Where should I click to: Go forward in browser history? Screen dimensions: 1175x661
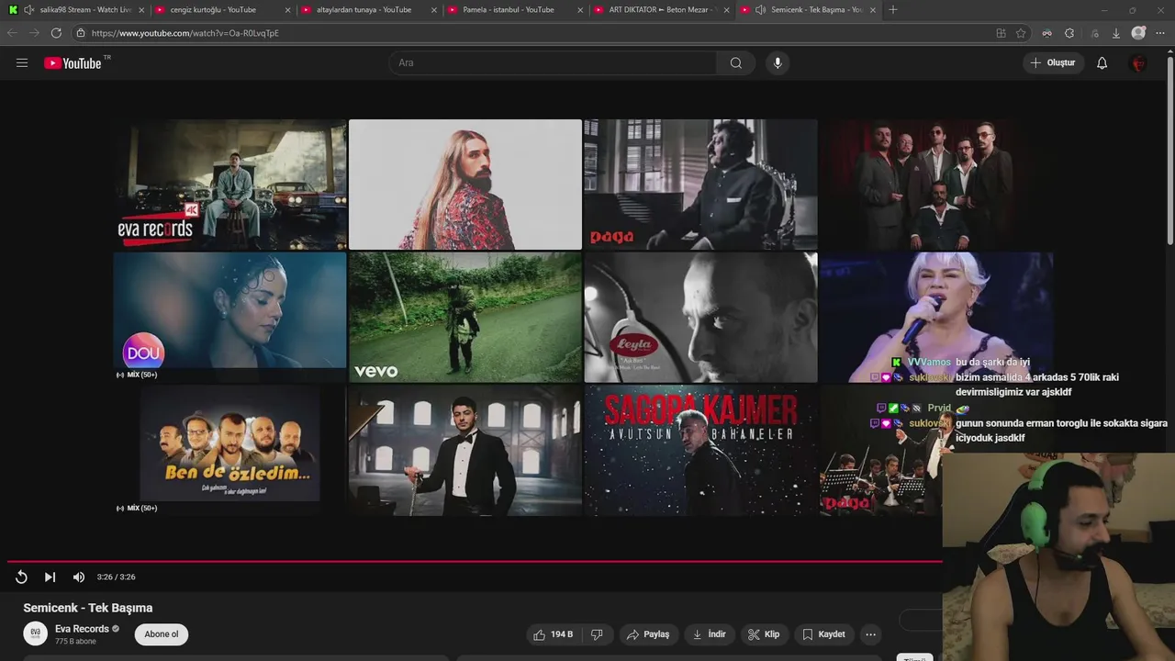[x=34, y=33]
